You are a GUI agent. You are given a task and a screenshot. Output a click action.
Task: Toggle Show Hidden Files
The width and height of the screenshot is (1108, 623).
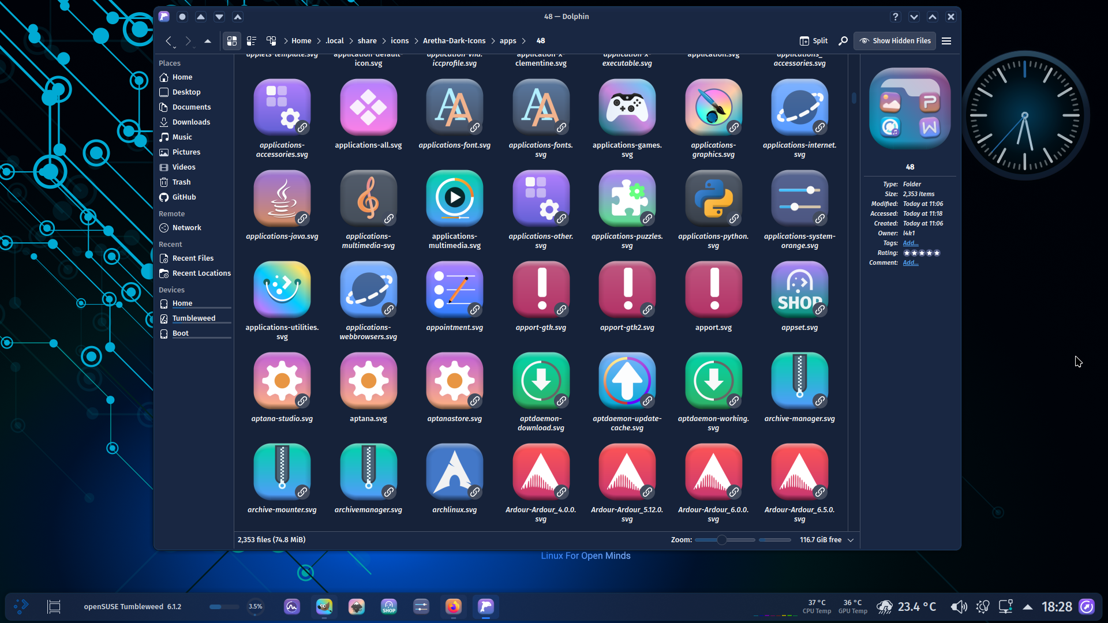(895, 41)
